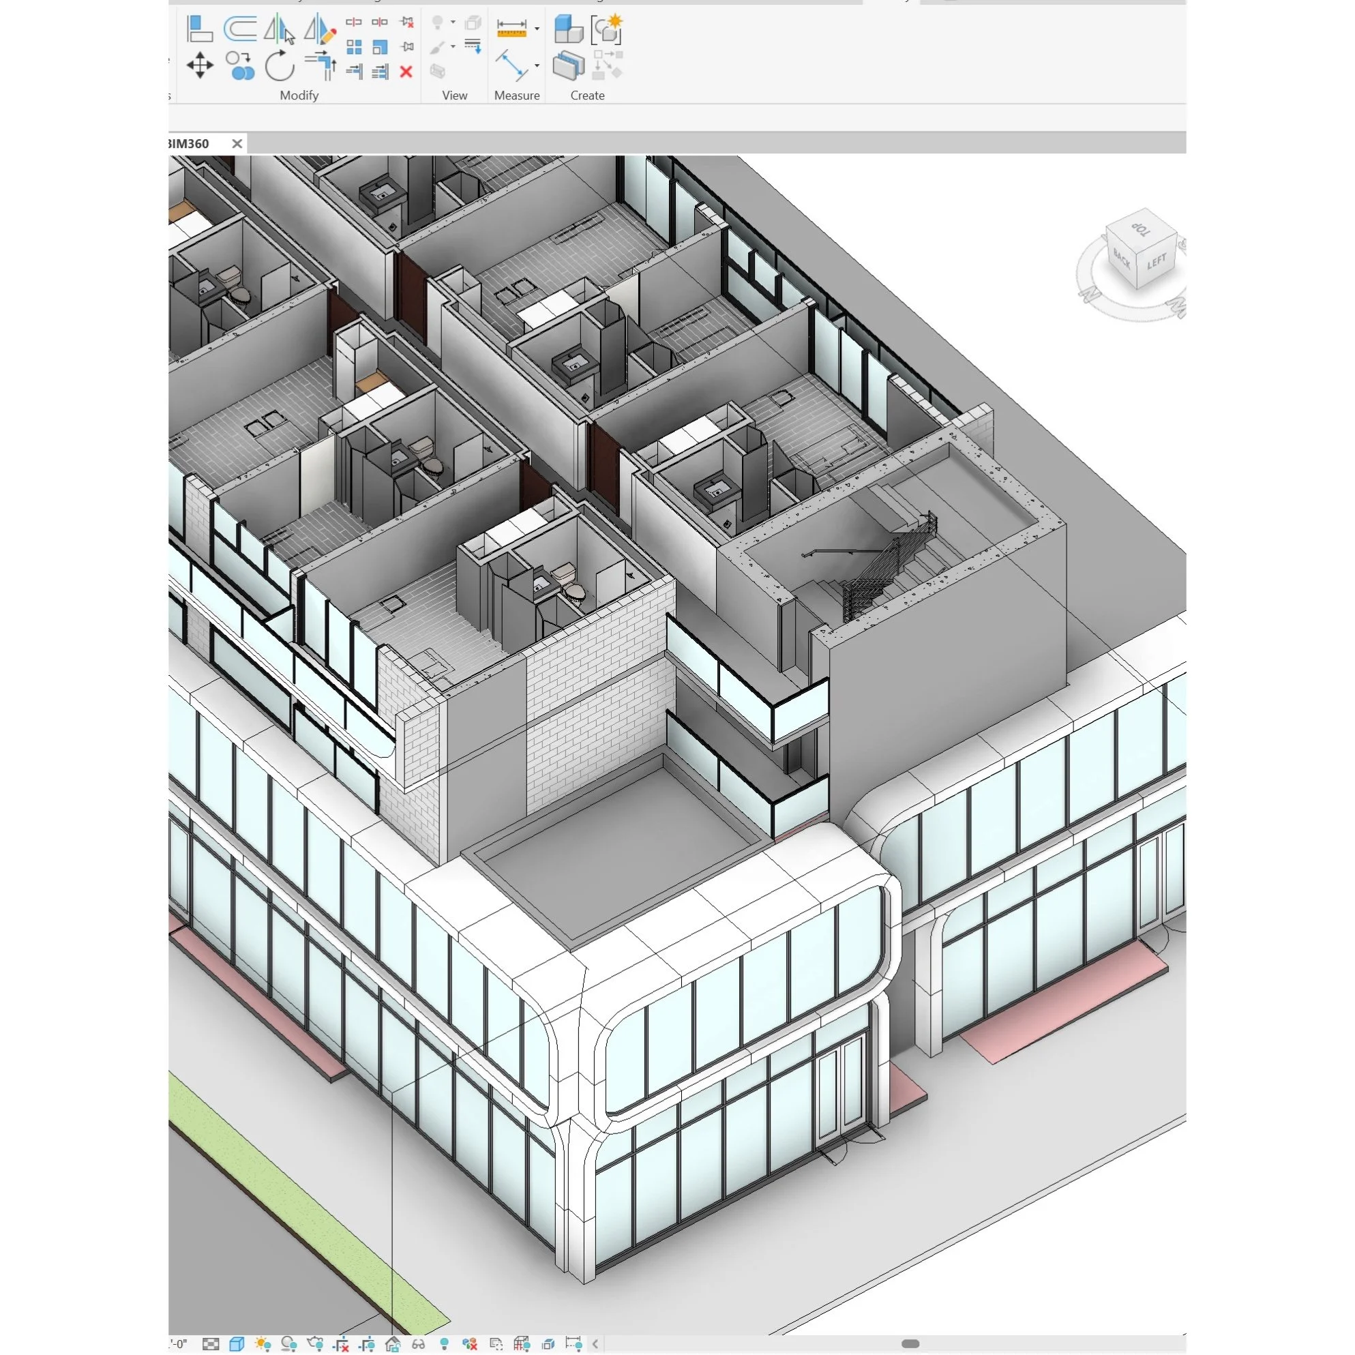Close the BIM360 view tab
Image resolution: width=1355 pixels, height=1355 pixels.
[x=237, y=144]
